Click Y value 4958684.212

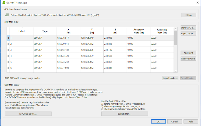[x=87, y=44]
